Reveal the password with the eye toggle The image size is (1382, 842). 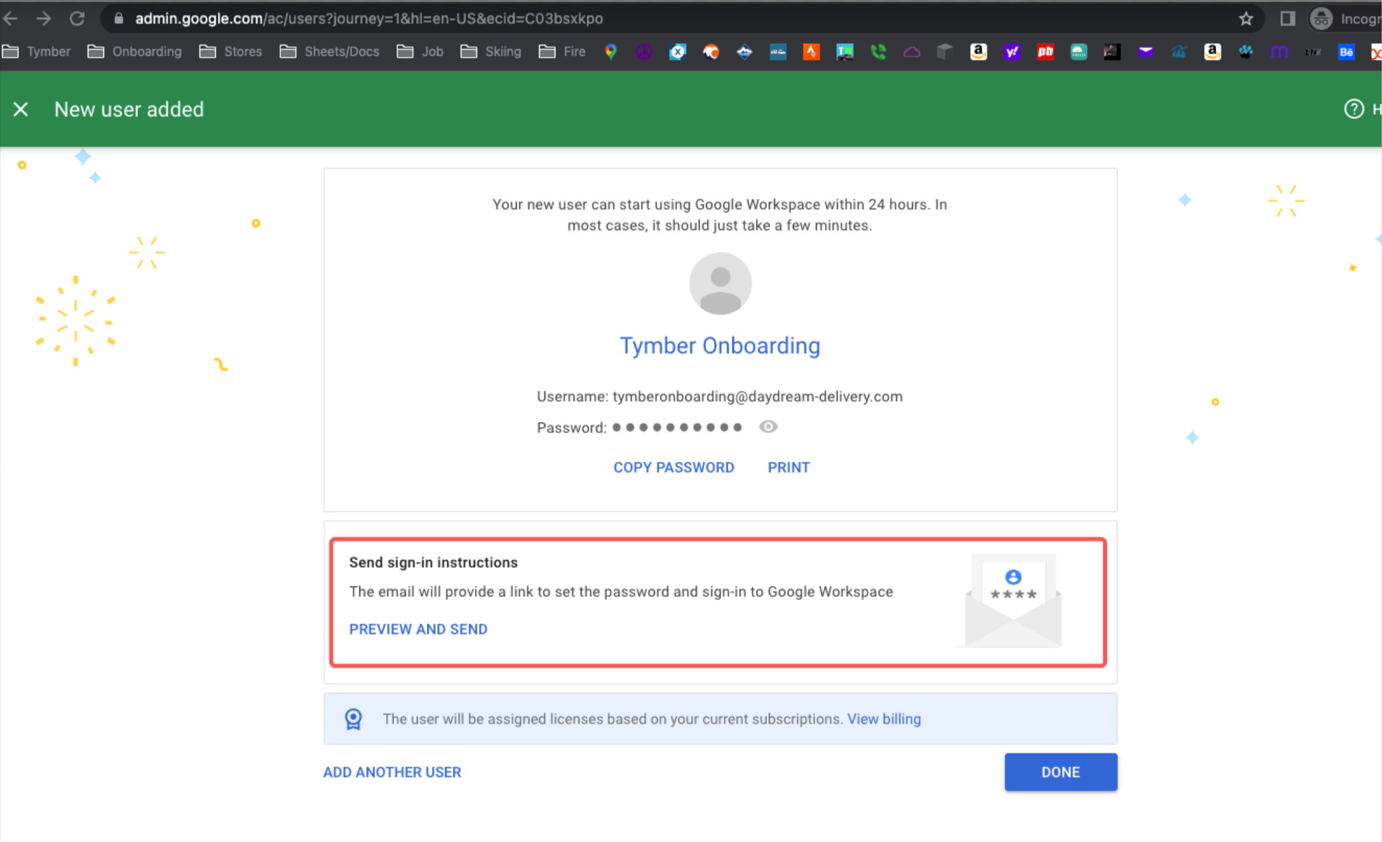point(768,427)
